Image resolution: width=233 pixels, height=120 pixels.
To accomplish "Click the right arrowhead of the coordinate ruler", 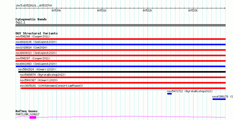I will [225, 8].
